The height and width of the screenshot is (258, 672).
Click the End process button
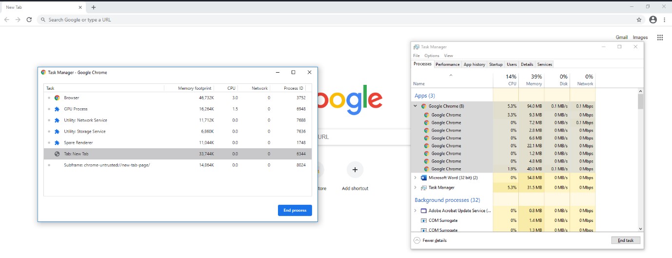(295, 210)
